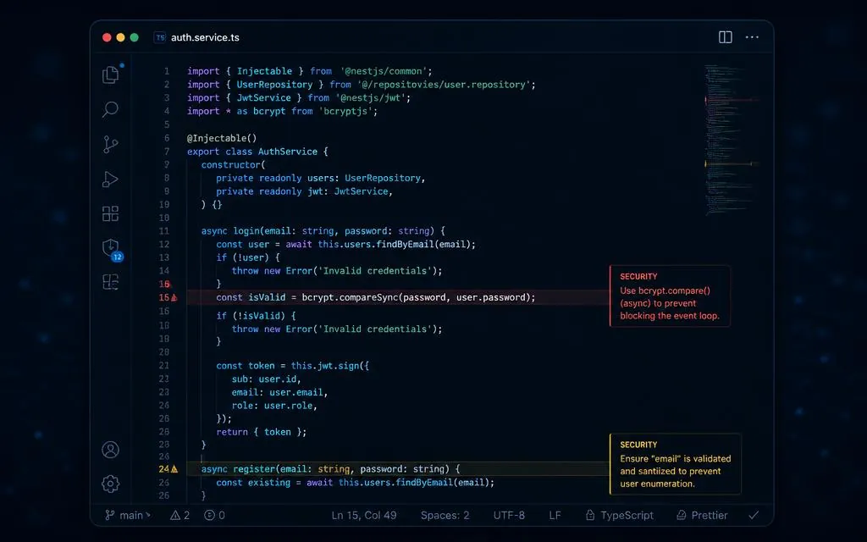Image resolution: width=867 pixels, height=542 pixels.
Task: Open Source Control branch icon
Action: pos(111,144)
